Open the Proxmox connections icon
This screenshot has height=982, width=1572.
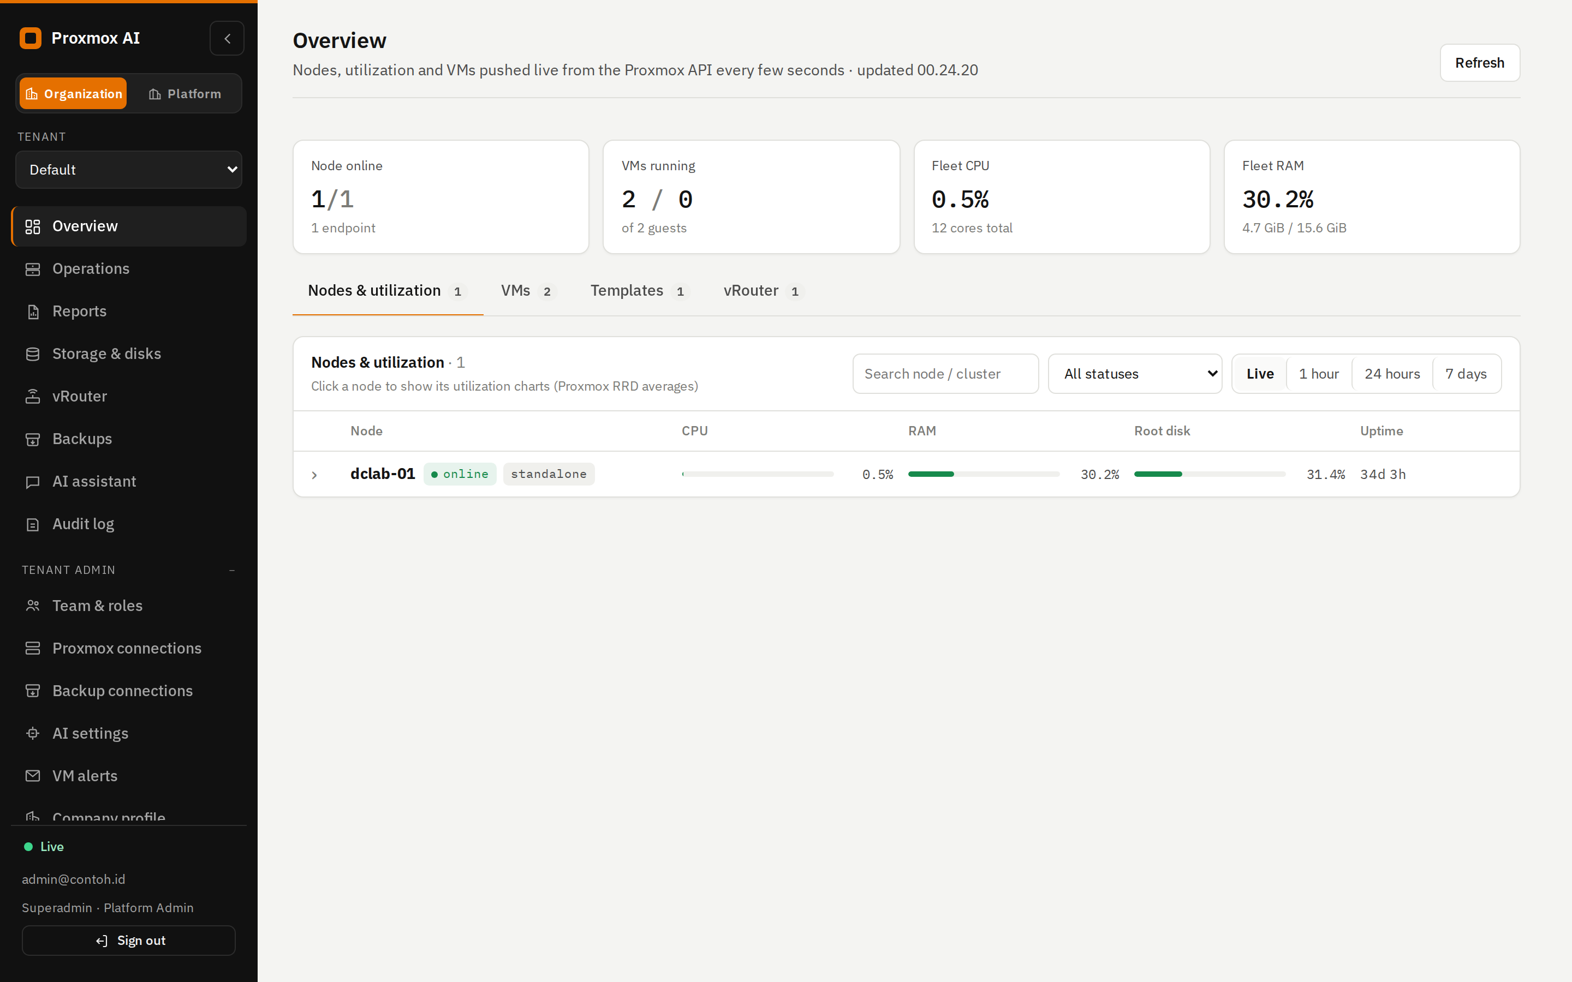33,648
